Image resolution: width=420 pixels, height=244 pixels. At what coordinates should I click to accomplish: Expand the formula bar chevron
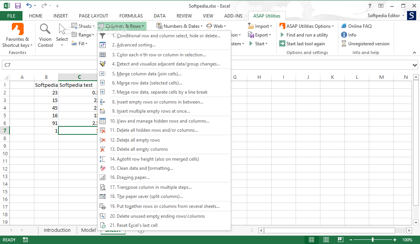point(415,65)
